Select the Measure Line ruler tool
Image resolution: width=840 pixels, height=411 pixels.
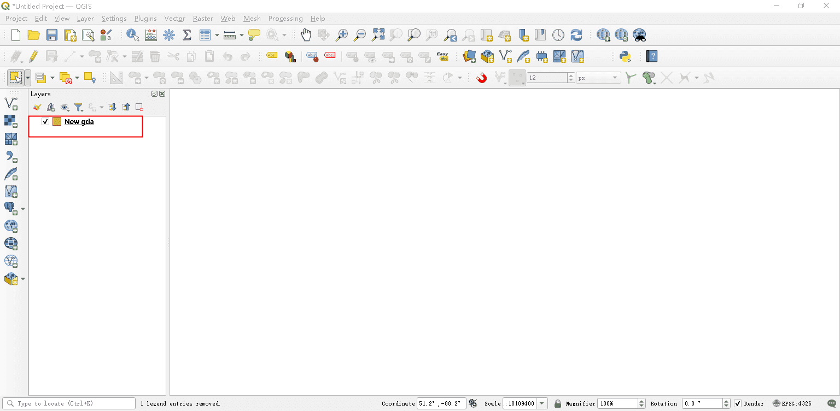click(230, 35)
